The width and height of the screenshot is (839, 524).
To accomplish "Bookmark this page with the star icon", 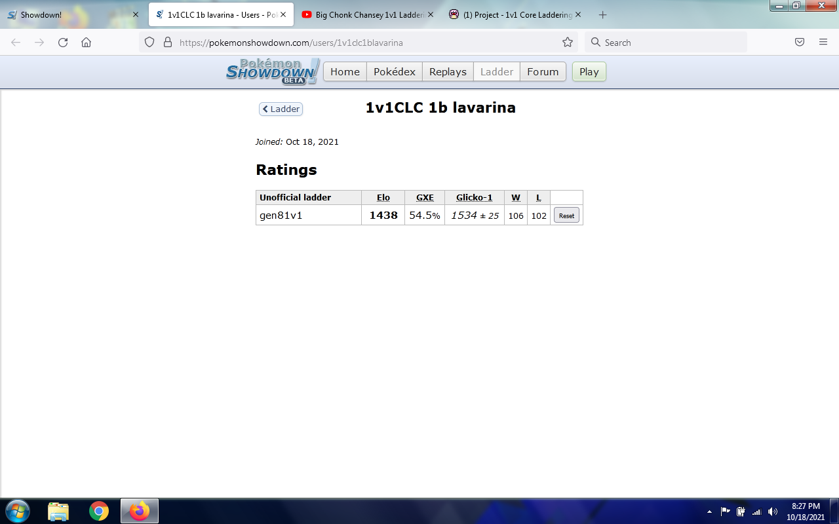I will 568,42.
